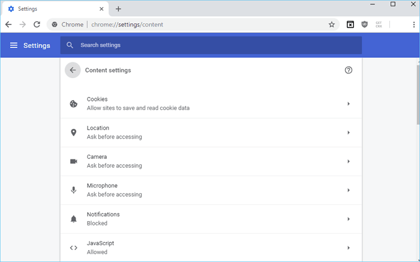Click 'Allowed' under JavaScript

pos(97,252)
